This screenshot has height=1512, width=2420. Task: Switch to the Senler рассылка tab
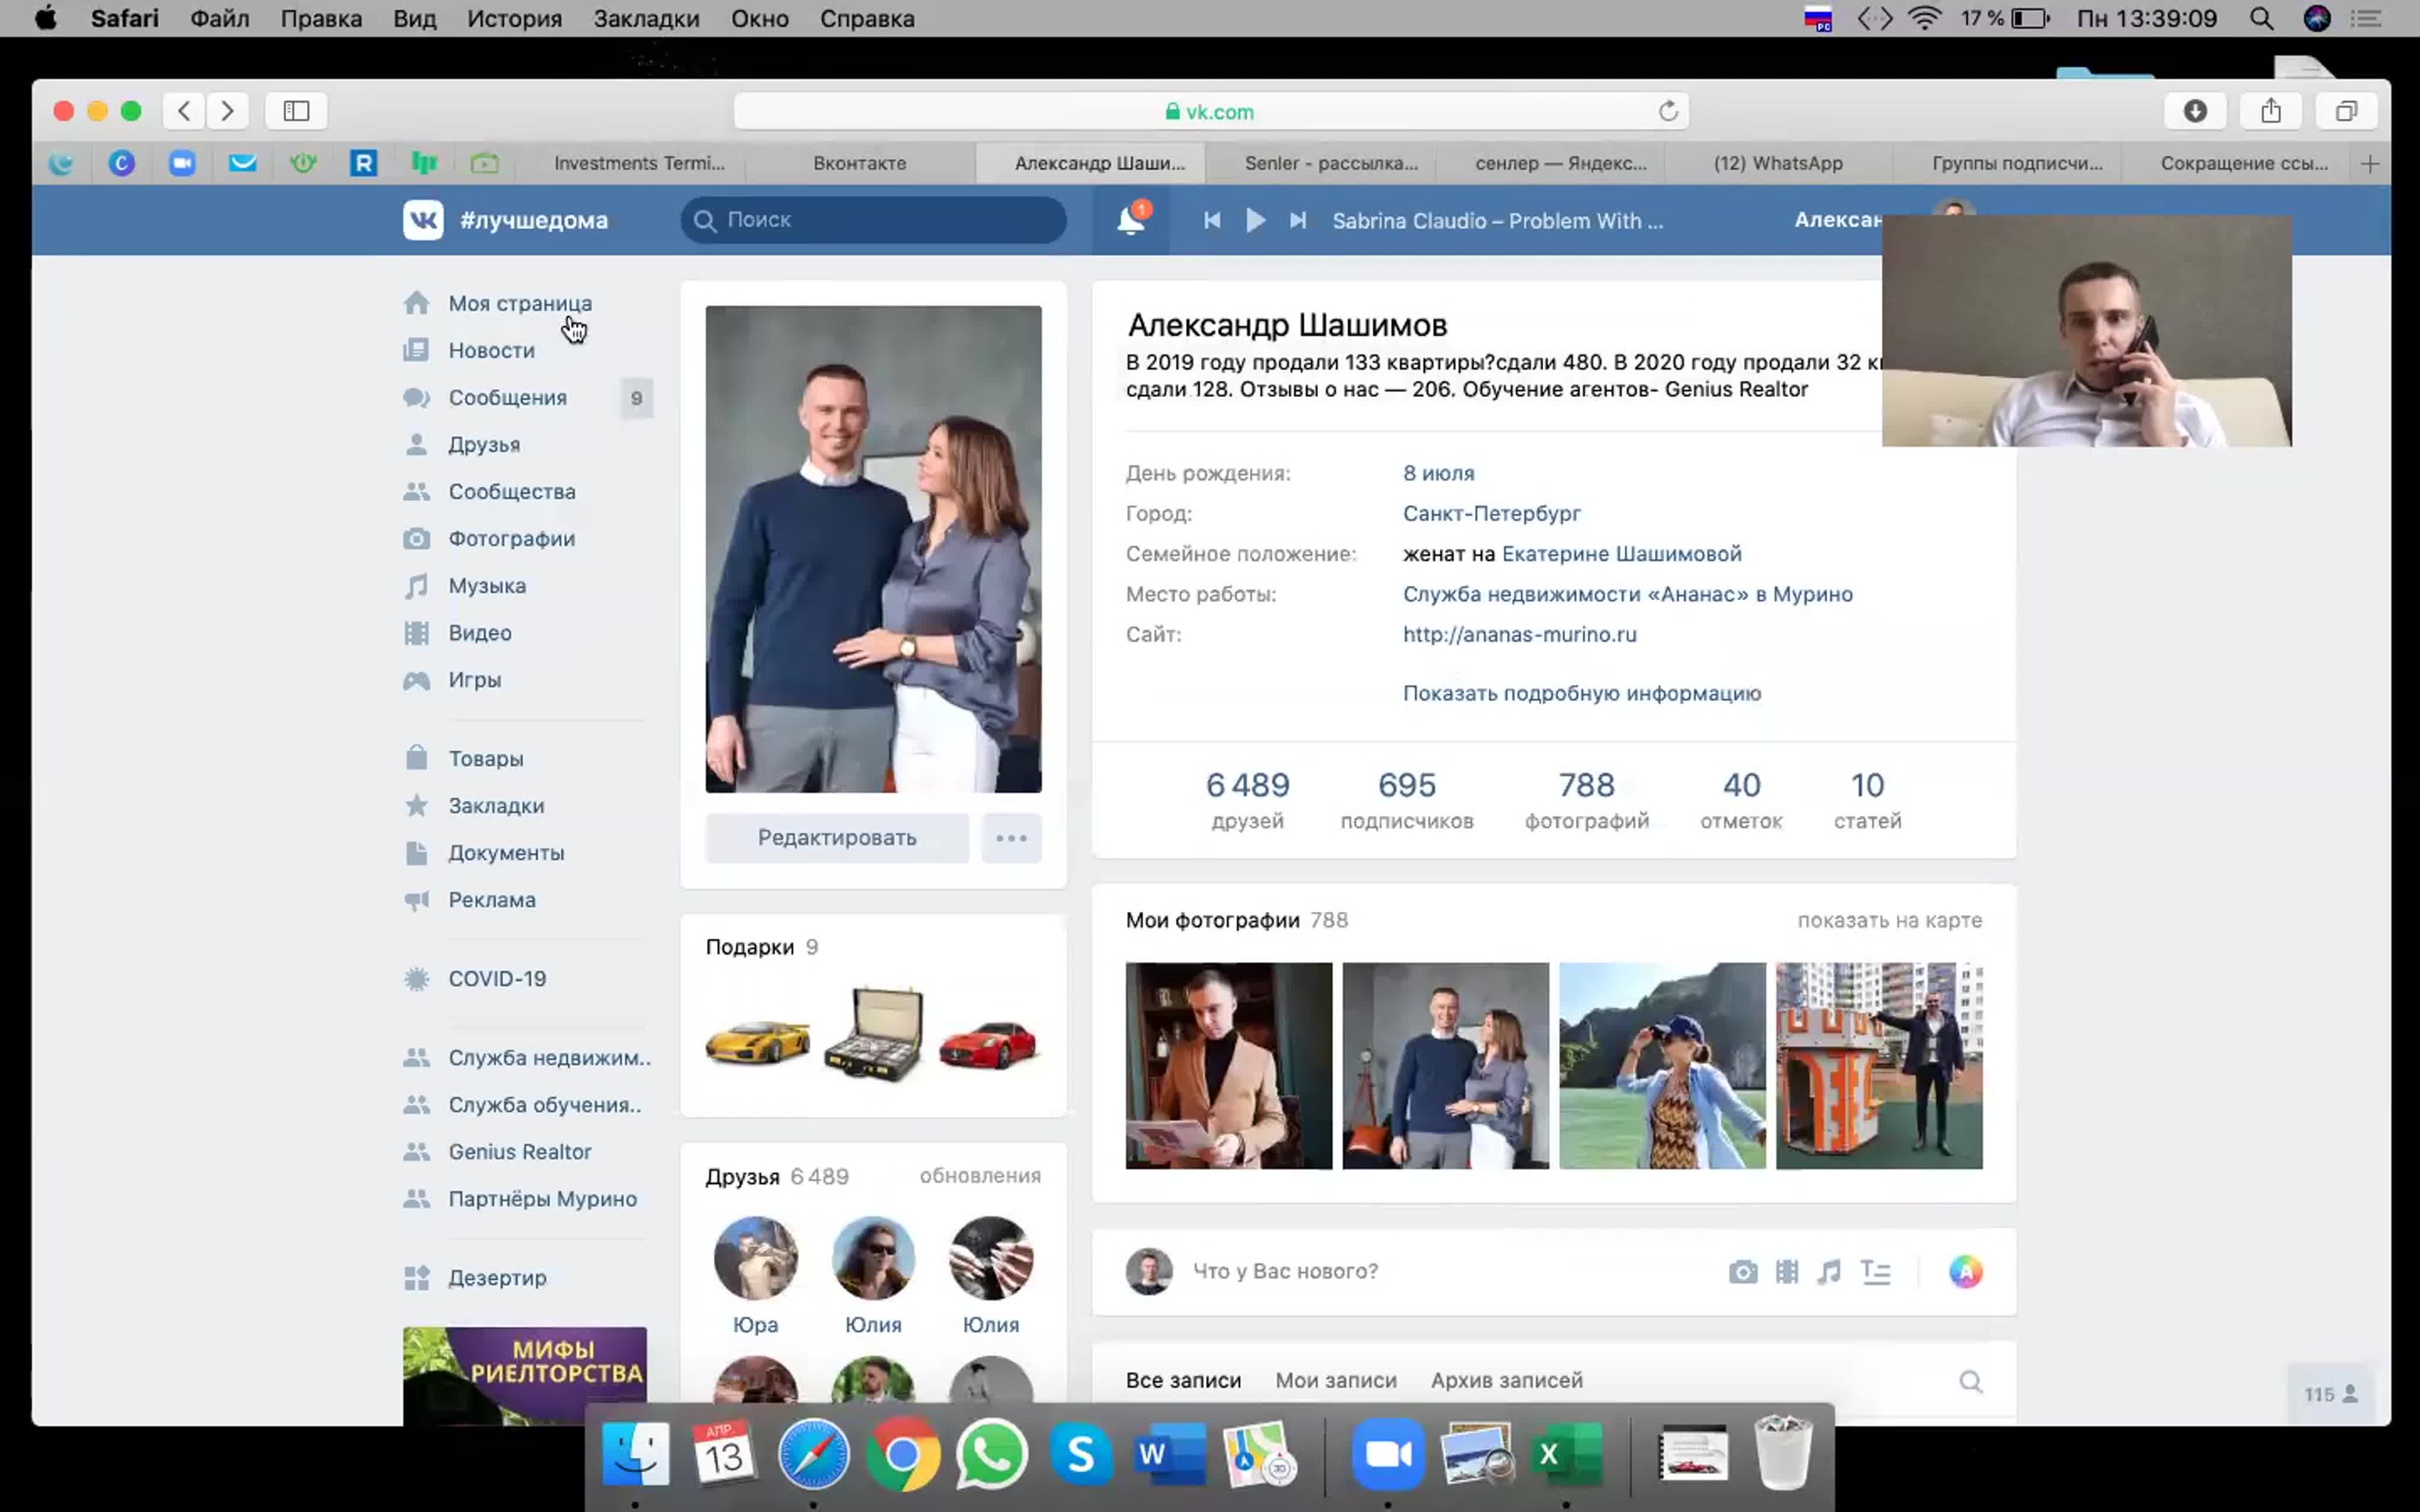[x=1330, y=163]
